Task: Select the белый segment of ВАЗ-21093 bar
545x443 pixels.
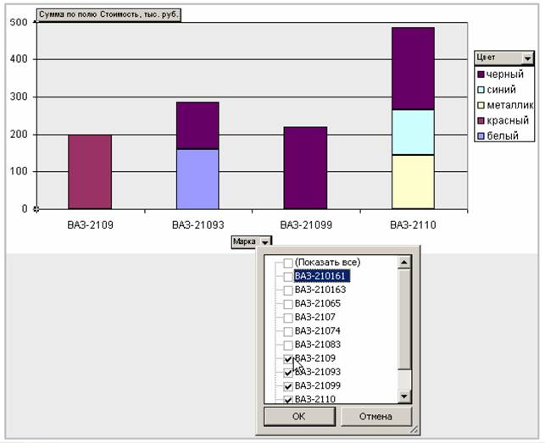Action: 197,180
